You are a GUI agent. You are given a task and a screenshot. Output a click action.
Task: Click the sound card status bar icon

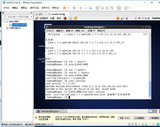click(x=143, y=124)
